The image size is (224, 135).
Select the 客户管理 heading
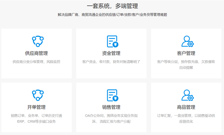click(x=186, y=53)
